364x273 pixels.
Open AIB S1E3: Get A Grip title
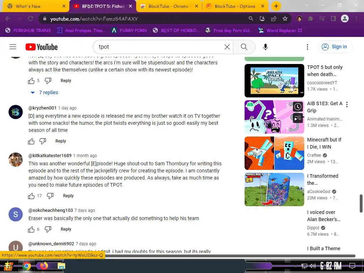325,107
